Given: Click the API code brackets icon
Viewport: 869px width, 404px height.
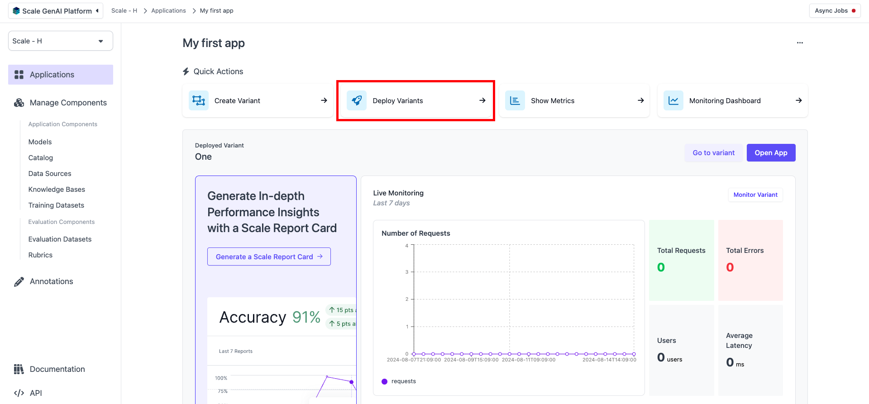Looking at the screenshot, I should coord(19,393).
